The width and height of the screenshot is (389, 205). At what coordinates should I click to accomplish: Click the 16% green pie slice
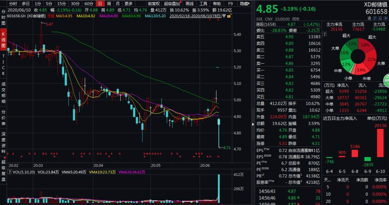point(345,53)
